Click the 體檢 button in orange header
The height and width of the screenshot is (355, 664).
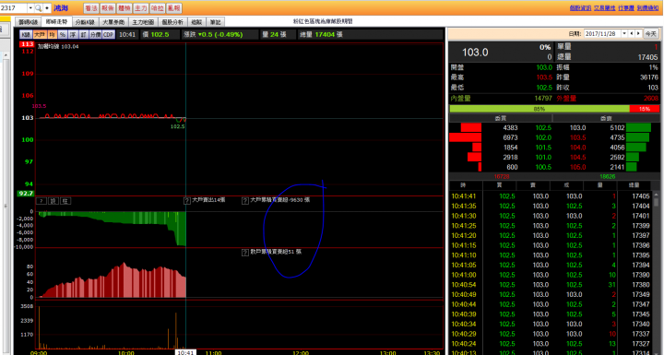pyautogui.click(x=125, y=8)
